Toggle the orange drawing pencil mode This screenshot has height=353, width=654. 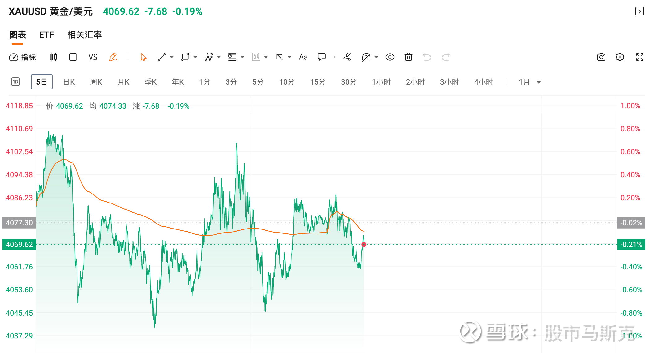[113, 57]
